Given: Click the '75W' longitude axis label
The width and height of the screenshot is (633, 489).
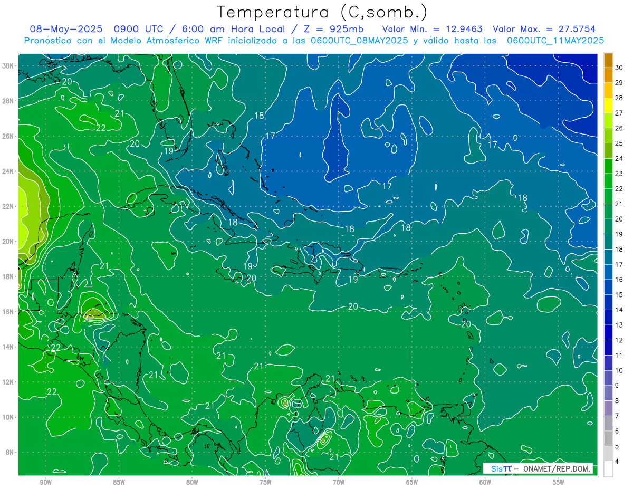Looking at the screenshot, I should 265,482.
